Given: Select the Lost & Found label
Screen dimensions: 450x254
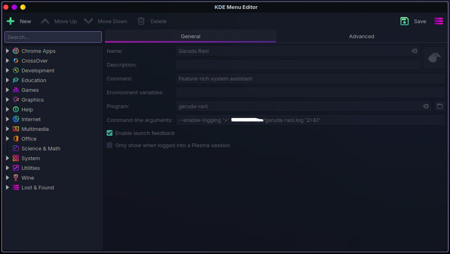Looking at the screenshot, I should point(38,188).
